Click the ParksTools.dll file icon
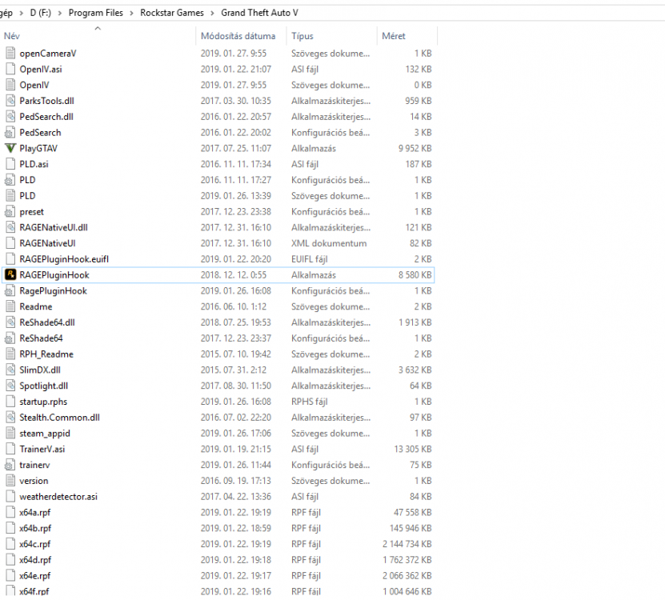The width and height of the screenshot is (665, 600). (10, 101)
